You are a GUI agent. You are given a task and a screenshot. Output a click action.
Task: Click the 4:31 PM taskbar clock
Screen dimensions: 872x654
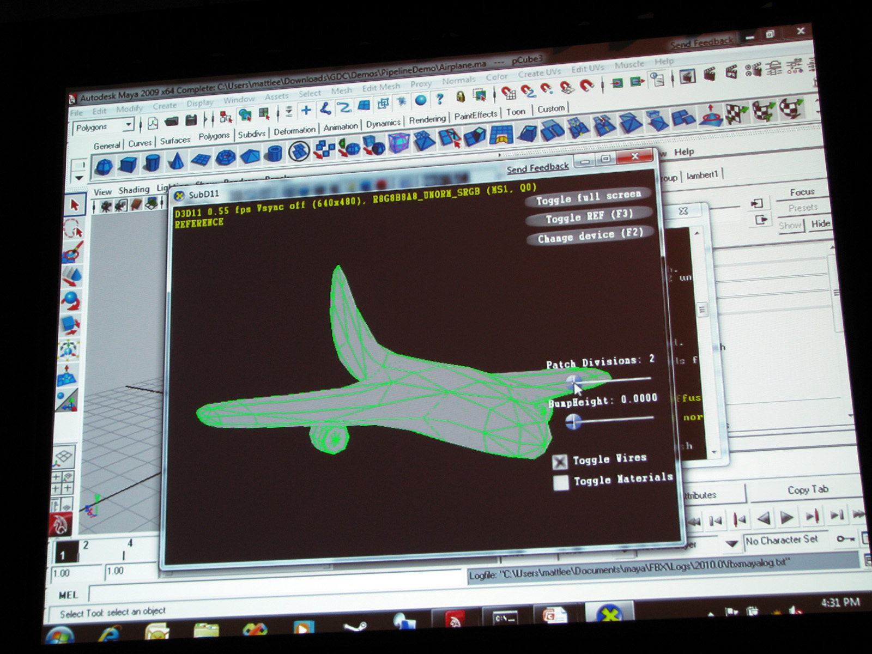pos(839,602)
